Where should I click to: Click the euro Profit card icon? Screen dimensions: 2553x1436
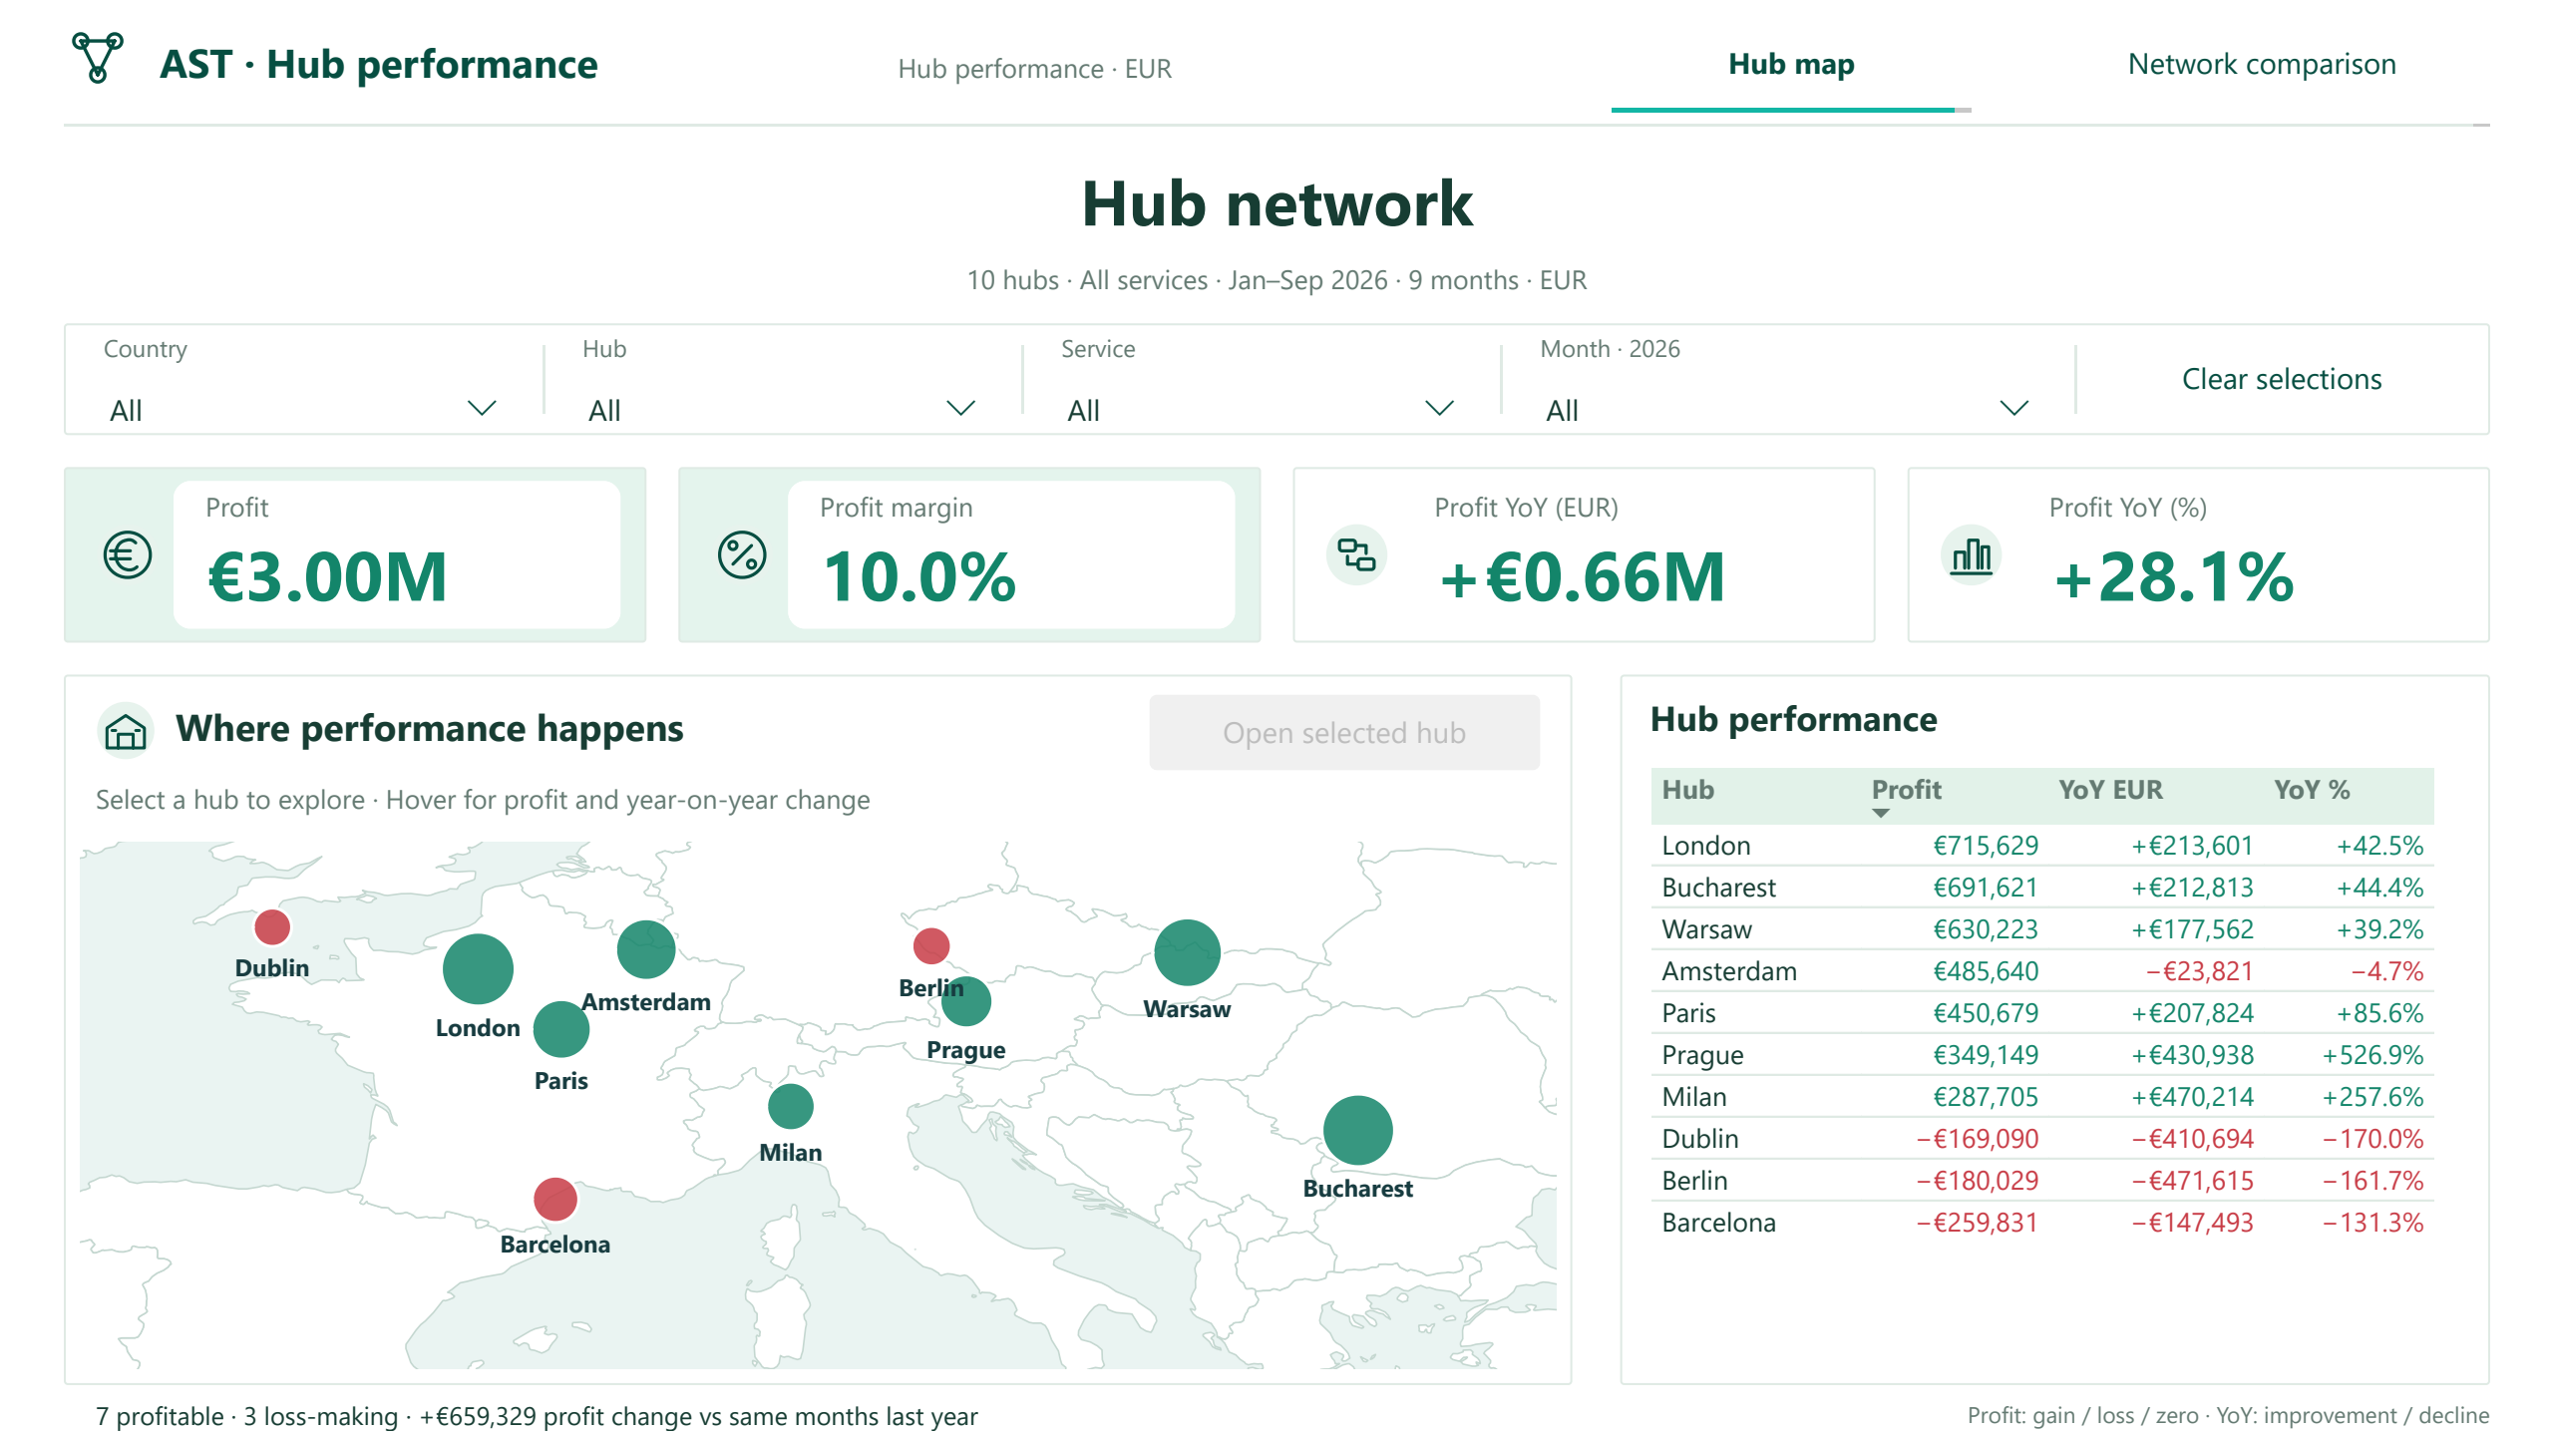tap(128, 555)
